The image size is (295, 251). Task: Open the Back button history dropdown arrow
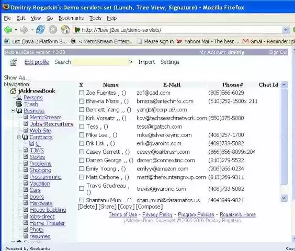point(16,30)
